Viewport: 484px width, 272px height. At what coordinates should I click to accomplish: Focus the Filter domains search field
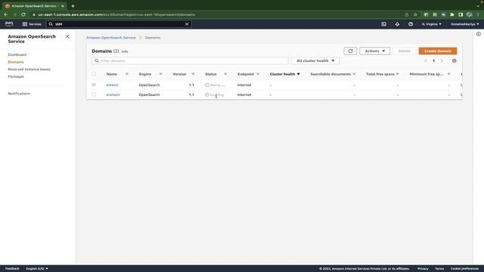tap(190, 60)
